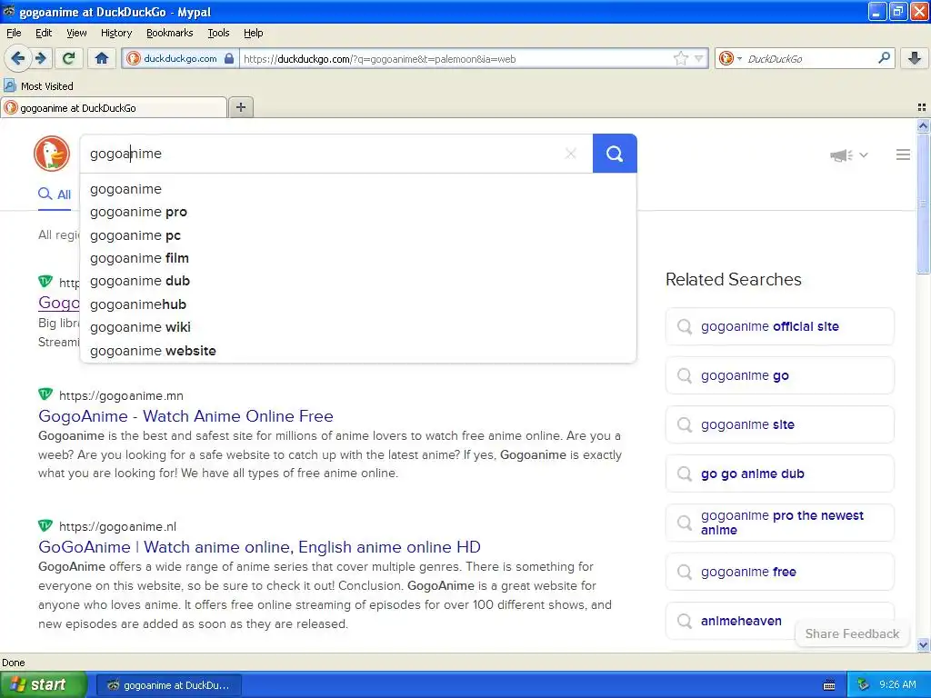Open the Tools menu
This screenshot has width=931, height=698.
[218, 33]
